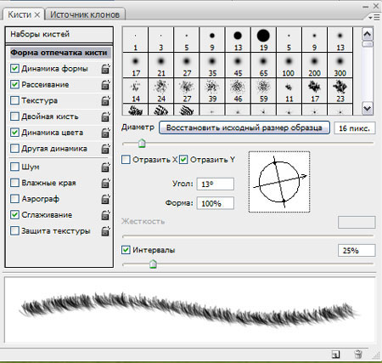382x363 pixels.
Task: Enable the Текстура checkbox
Action: point(14,100)
